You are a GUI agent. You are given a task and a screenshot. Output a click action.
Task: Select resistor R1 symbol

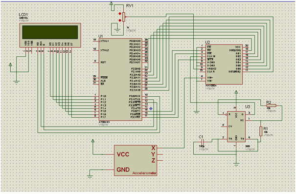(x=261, y=131)
